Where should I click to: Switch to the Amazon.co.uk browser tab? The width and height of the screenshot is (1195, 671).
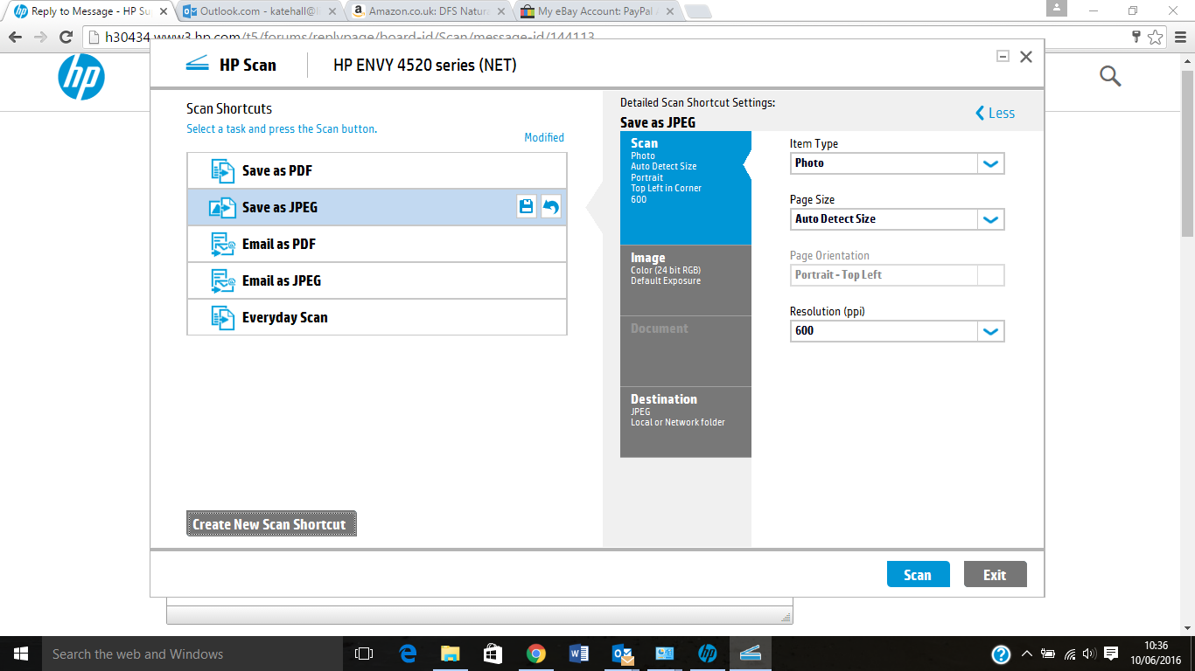(x=427, y=11)
